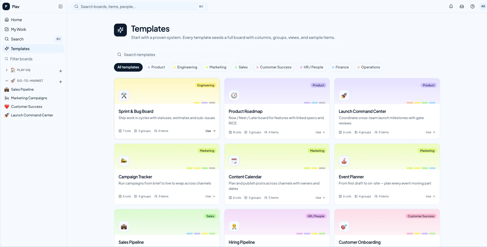This screenshot has width=487, height=247.
Task: Click the Sprint & Bug Board tools icon
Action: pyautogui.click(x=124, y=95)
